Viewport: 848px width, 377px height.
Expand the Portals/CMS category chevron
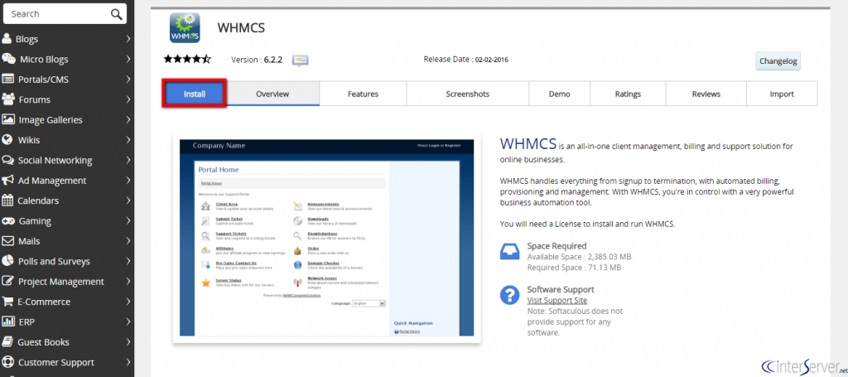coord(128,79)
